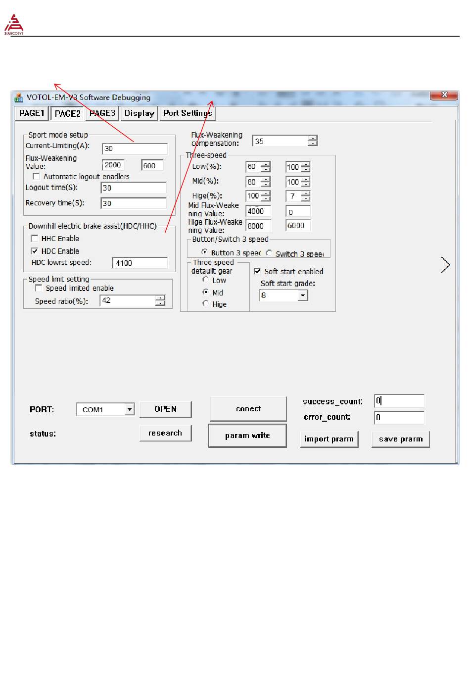Image resolution: width=470 pixels, height=682 pixels.
Task: Click the right chevron arrow at window edge
Action: pyautogui.click(x=445, y=265)
